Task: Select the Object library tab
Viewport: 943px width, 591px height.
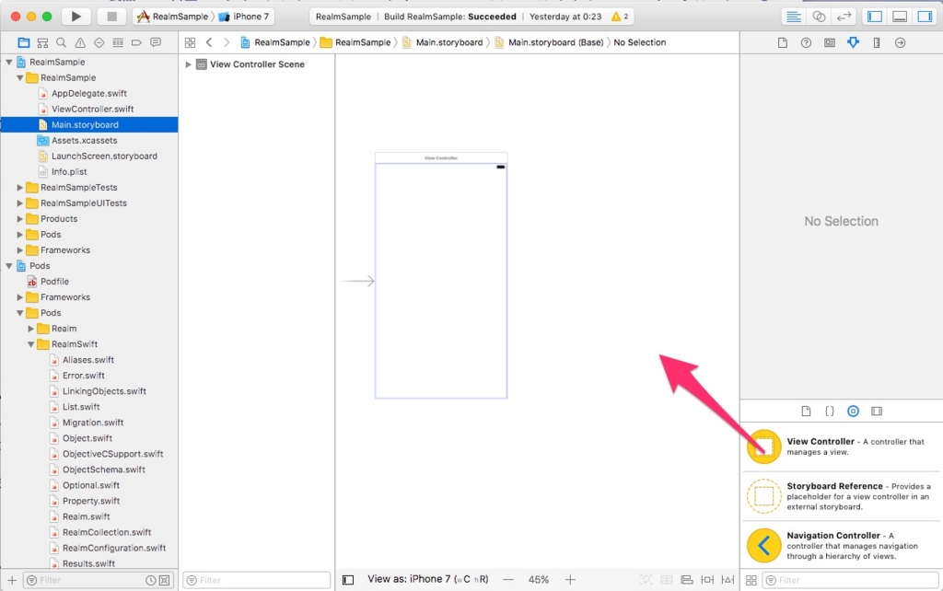Action: [x=853, y=411]
